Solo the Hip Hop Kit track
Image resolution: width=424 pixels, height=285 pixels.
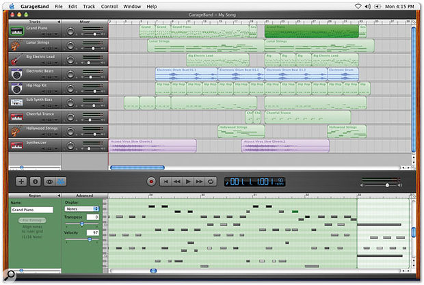pyautogui.click(x=50, y=92)
